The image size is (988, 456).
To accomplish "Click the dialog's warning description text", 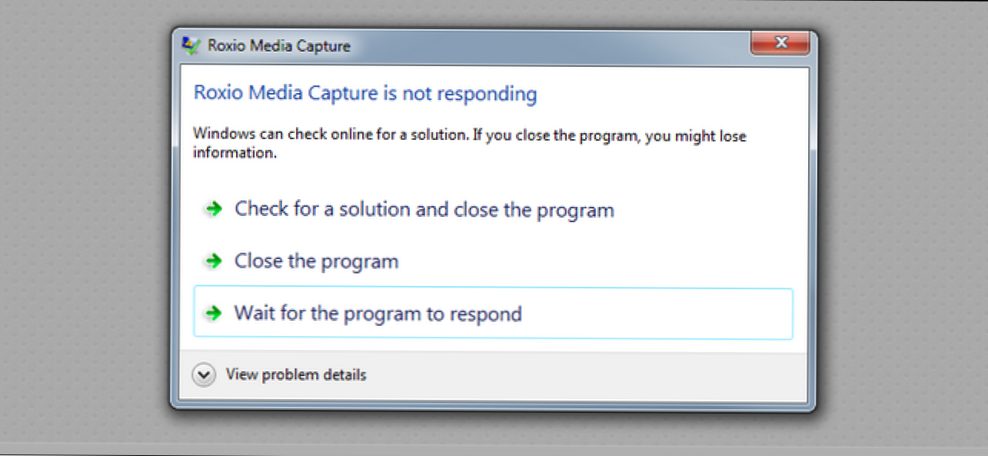I will 469,143.
